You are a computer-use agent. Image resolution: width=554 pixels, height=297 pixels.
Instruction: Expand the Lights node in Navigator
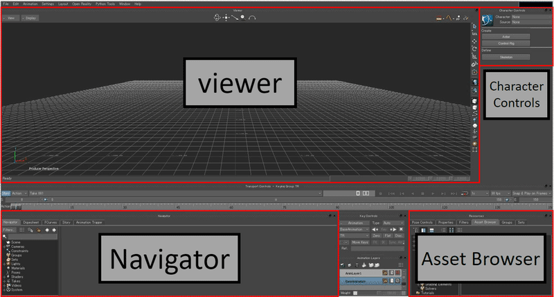(4, 264)
